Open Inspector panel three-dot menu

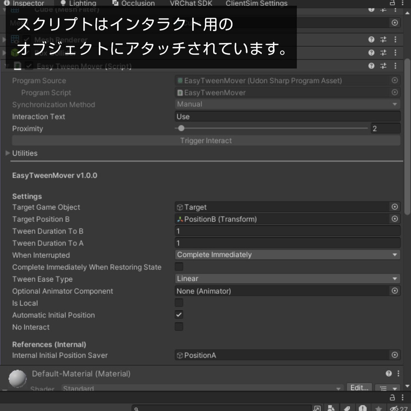click(x=403, y=3)
